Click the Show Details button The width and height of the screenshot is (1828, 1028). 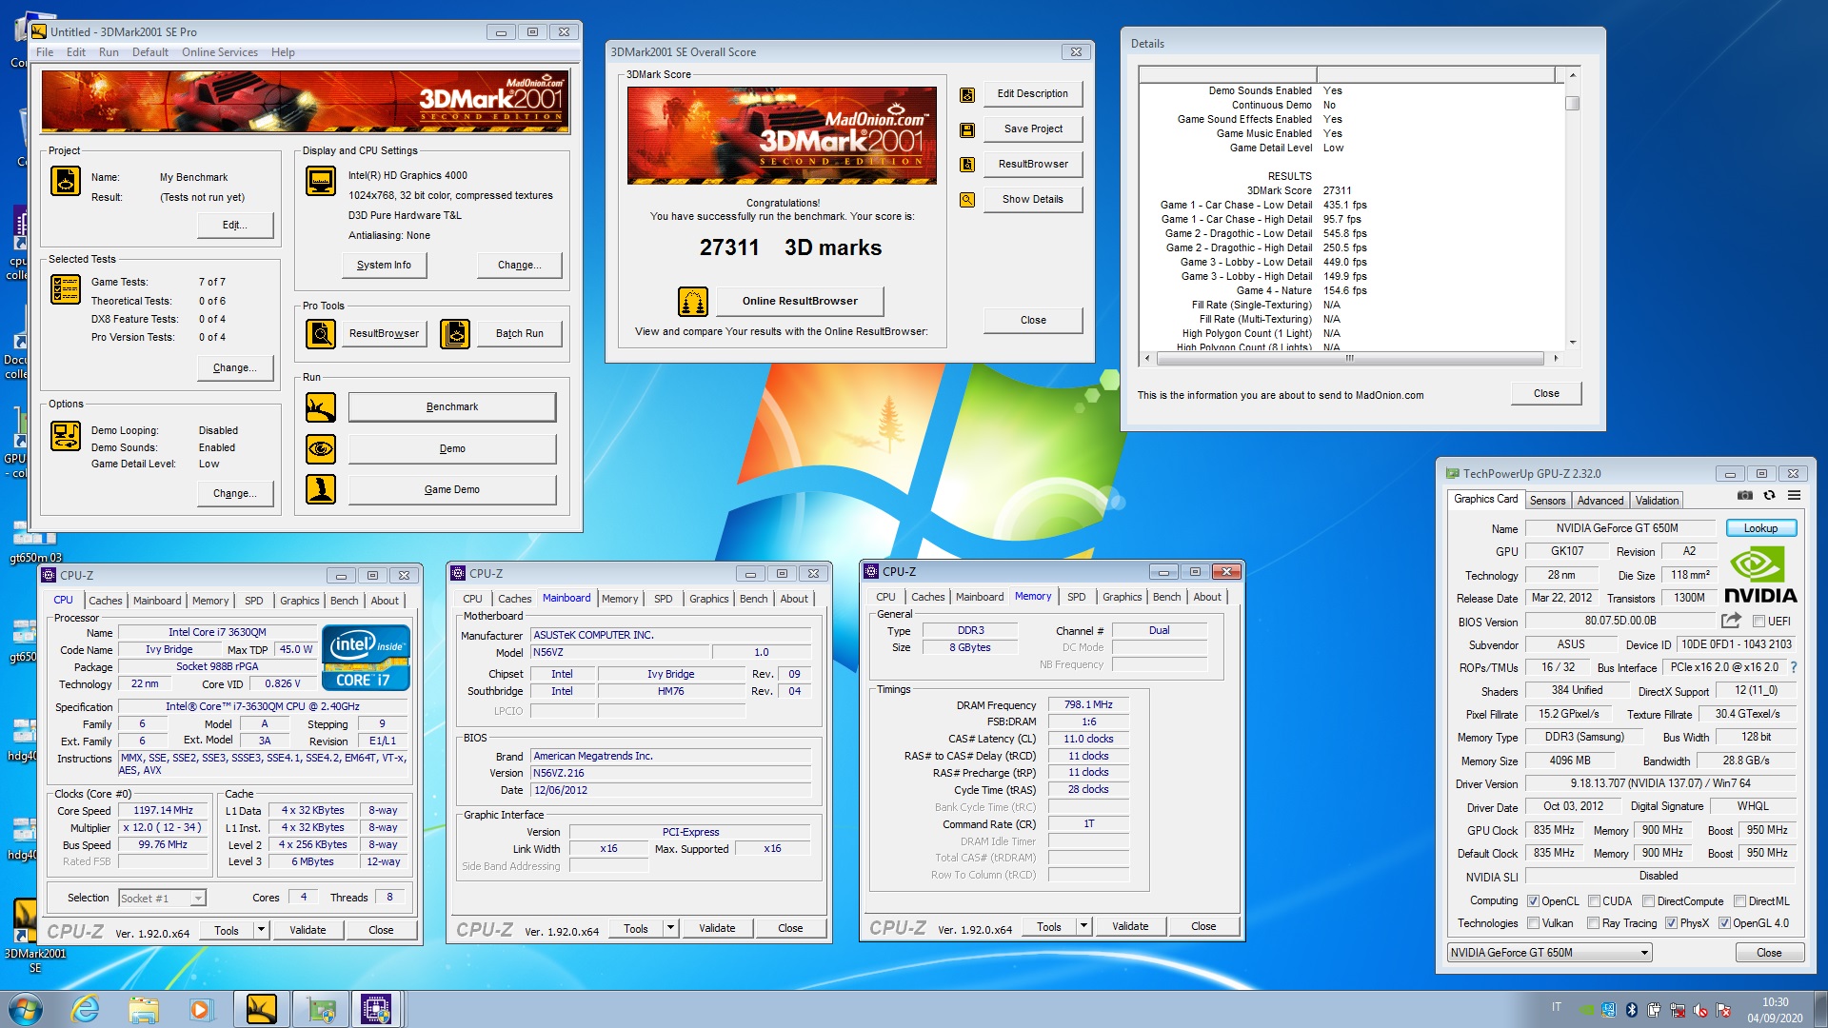tap(1033, 200)
